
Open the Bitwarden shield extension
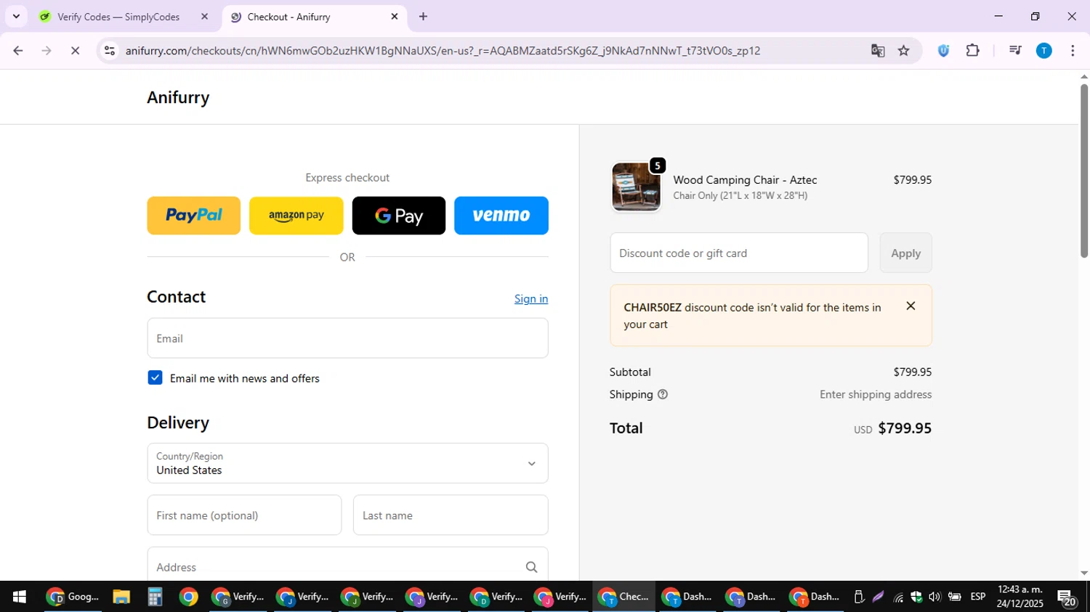[x=943, y=51]
